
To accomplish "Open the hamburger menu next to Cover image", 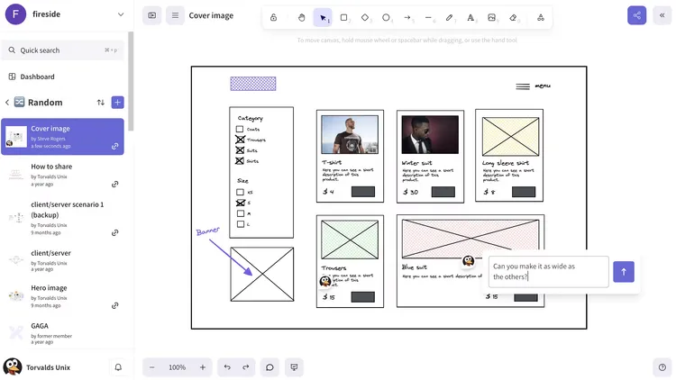I will pos(175,15).
